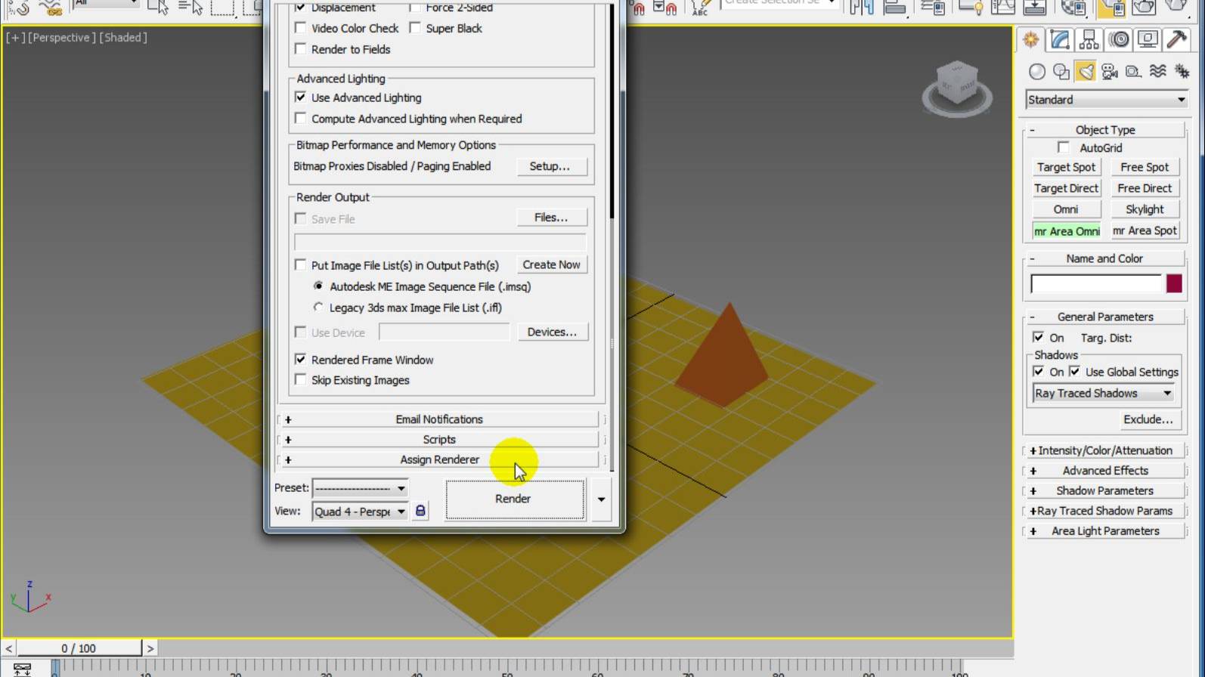Expand the Email Notifications rollout
Viewport: 1205px width, 677px height.
439,419
